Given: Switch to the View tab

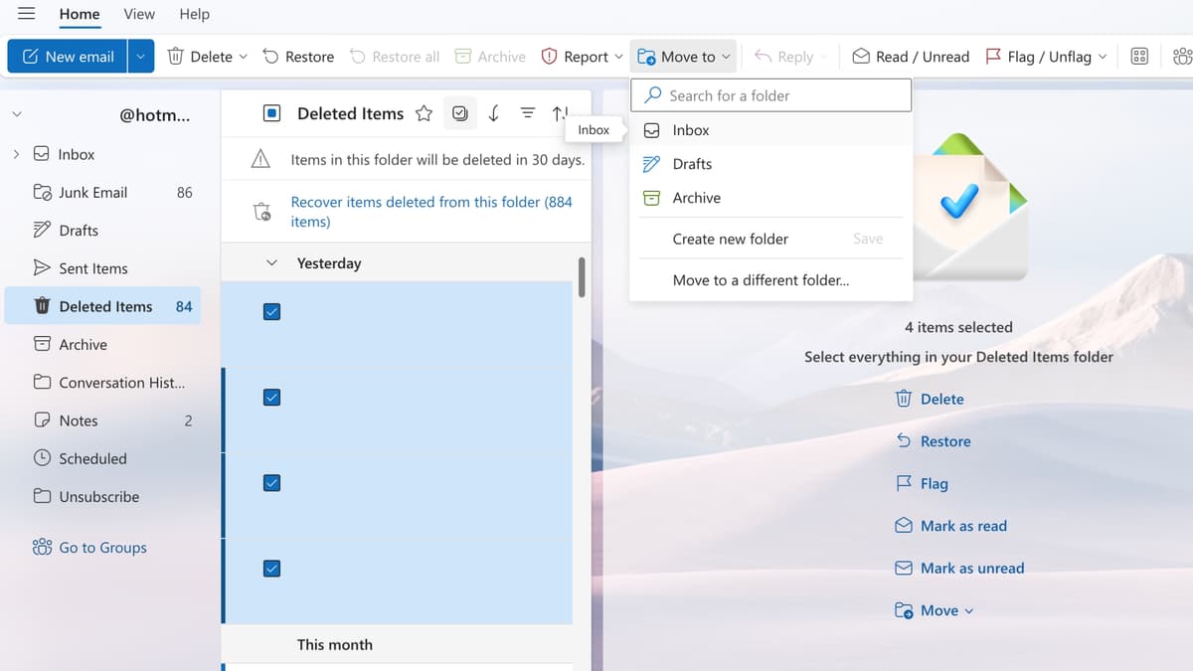Looking at the screenshot, I should tap(138, 14).
